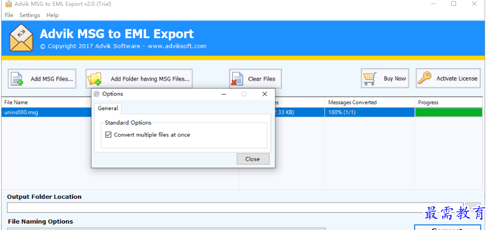Minimize the Options dialog
Image resolution: width=490 pixels, height=230 pixels.
pos(224,94)
